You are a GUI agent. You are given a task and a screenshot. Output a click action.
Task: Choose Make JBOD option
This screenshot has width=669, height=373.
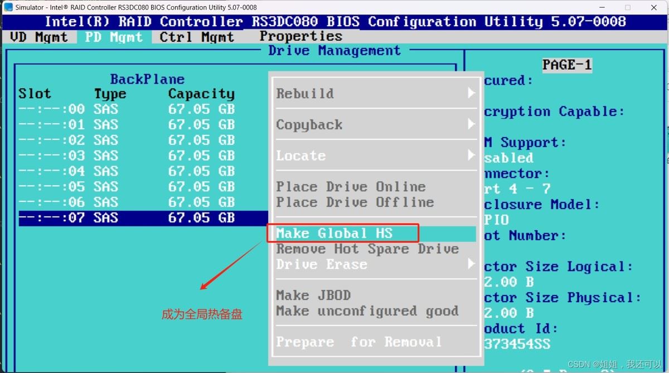tap(313, 296)
